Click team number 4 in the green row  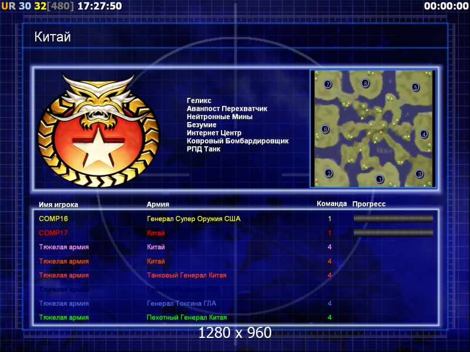[330, 317]
